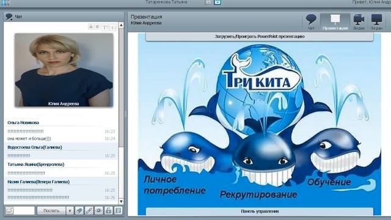
Task: Click the Послать send button
Action: (x=51, y=210)
